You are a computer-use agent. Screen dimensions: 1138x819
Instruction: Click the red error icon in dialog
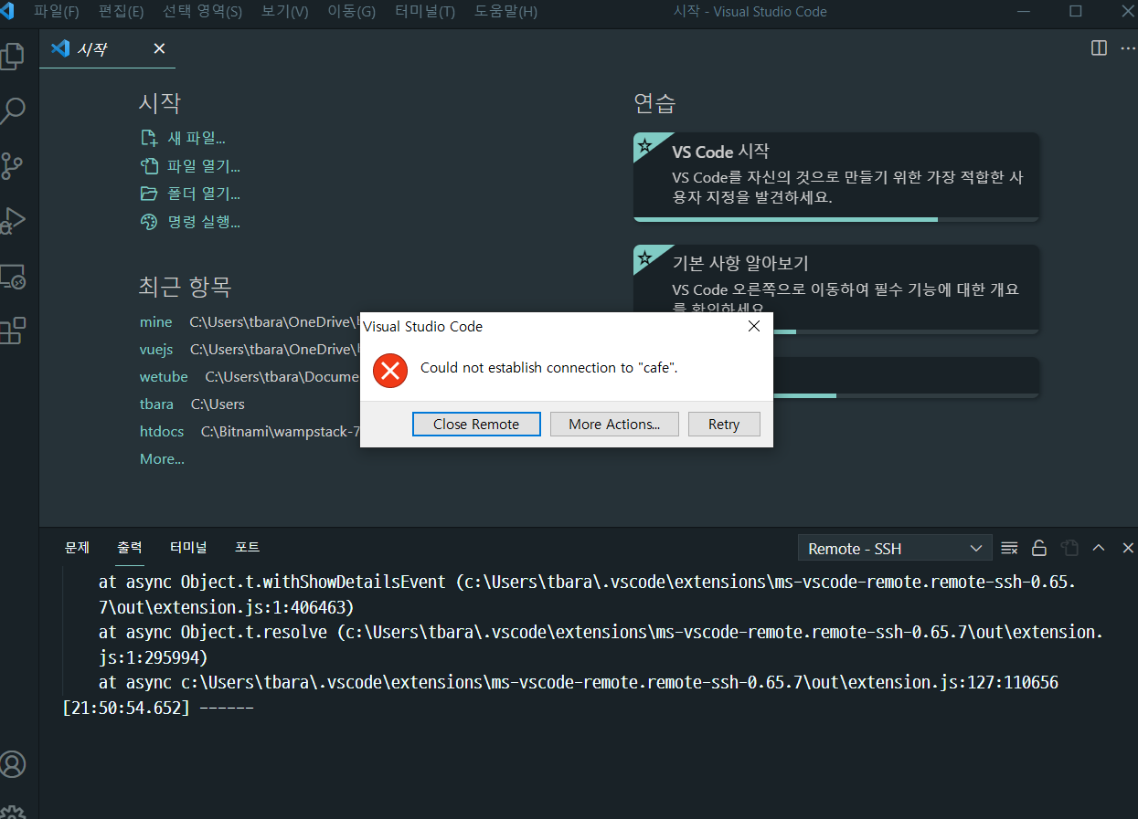pyautogui.click(x=390, y=370)
